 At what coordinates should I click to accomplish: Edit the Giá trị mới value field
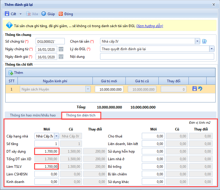pyautogui.click(x=109, y=89)
